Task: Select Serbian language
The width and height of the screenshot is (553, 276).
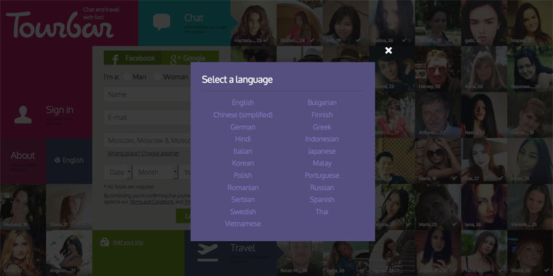Action: (242, 200)
